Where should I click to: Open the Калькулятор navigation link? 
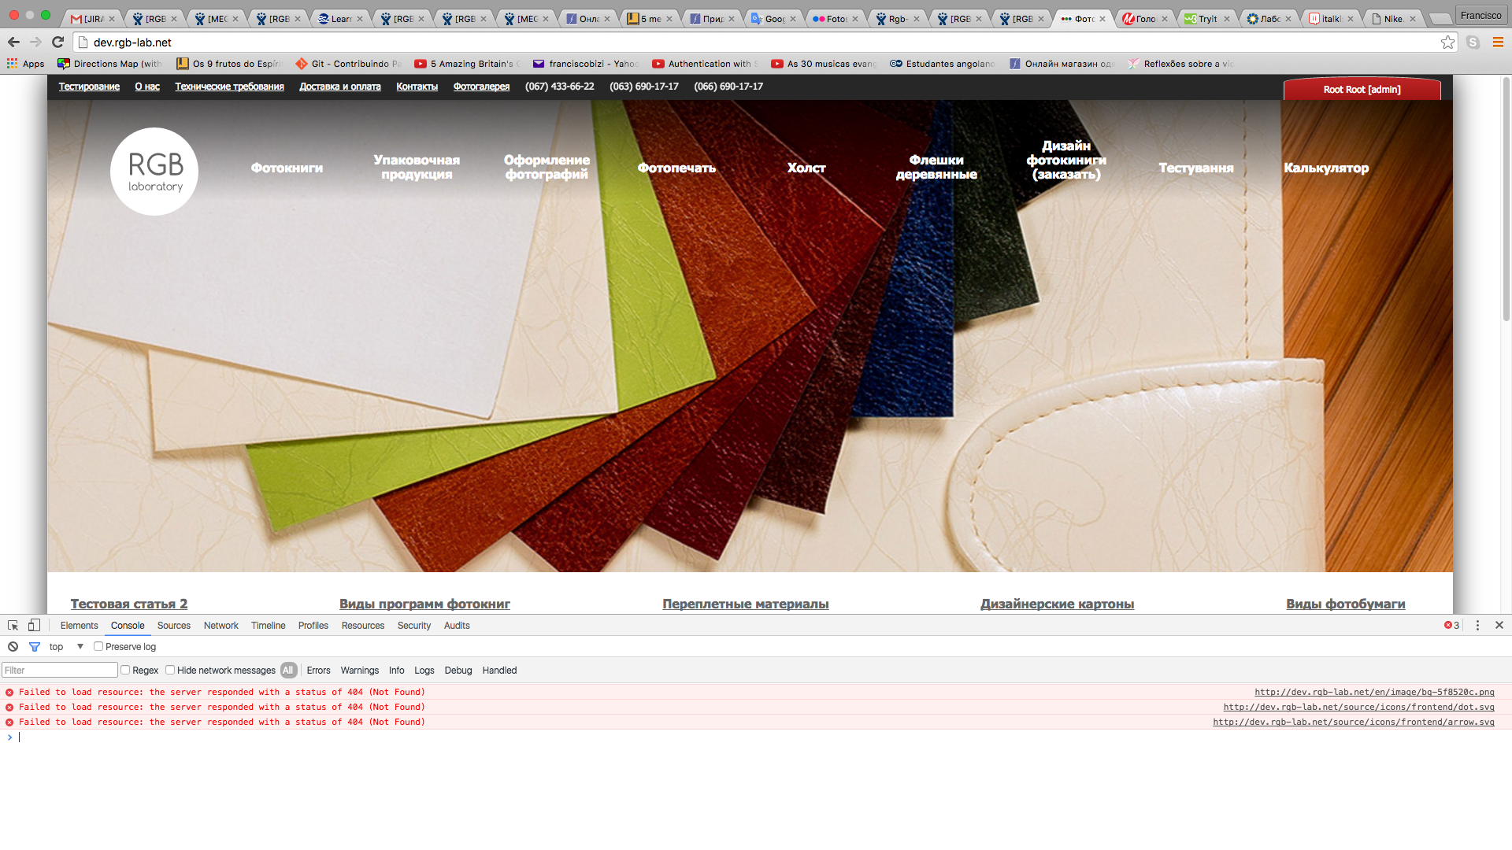coord(1325,168)
